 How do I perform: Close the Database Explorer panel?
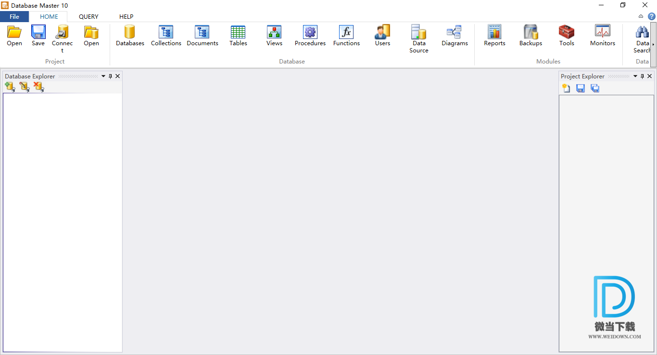118,76
